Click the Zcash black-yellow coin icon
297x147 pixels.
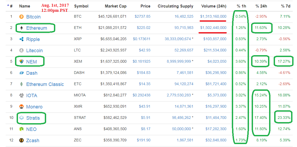[x=21, y=140]
